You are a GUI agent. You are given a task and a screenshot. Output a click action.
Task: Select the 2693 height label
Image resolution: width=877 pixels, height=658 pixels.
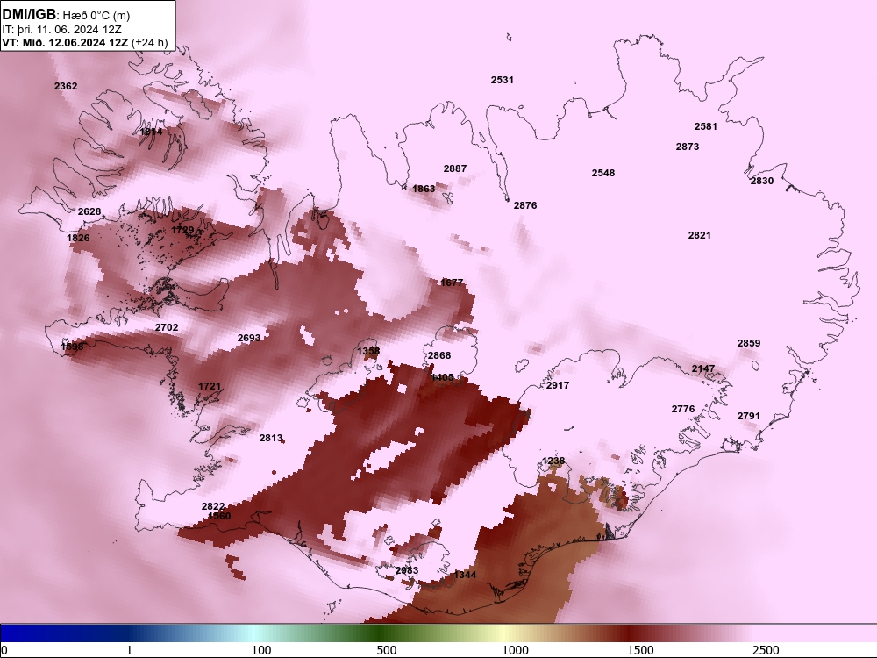(249, 338)
